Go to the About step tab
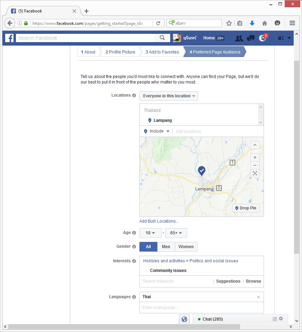 tap(88, 52)
